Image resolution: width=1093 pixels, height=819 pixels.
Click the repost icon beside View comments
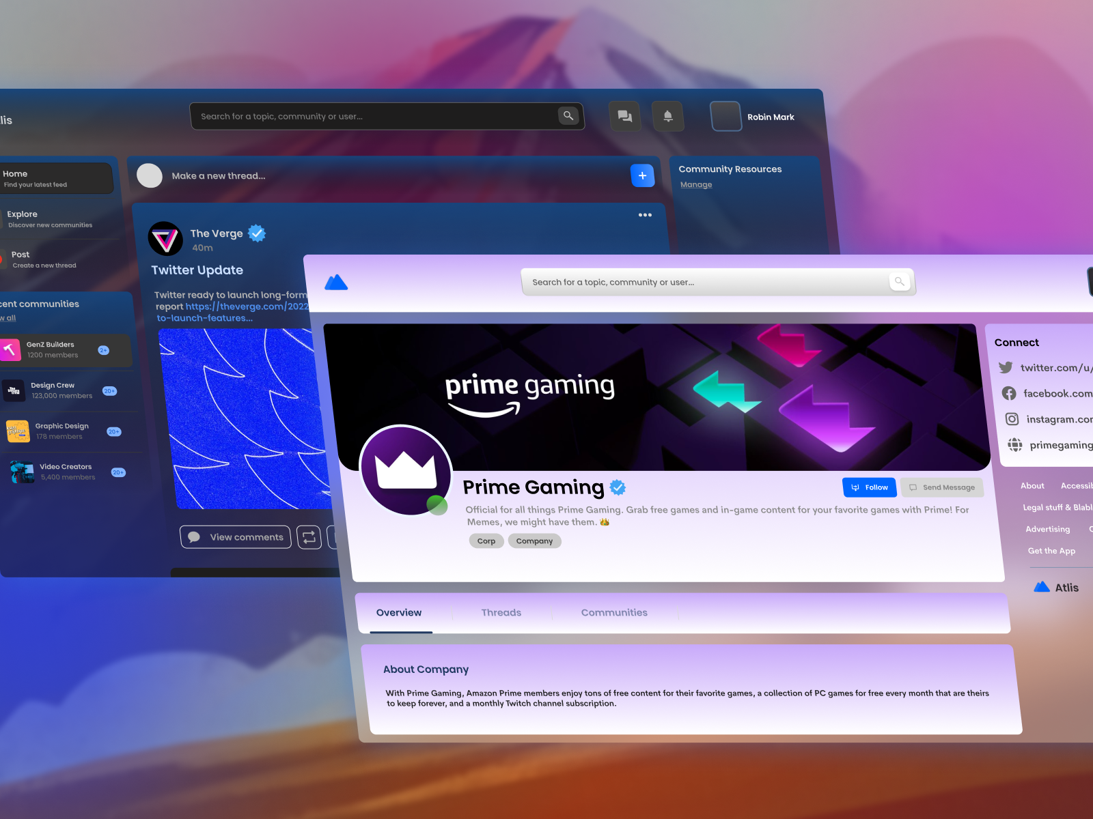[309, 537]
